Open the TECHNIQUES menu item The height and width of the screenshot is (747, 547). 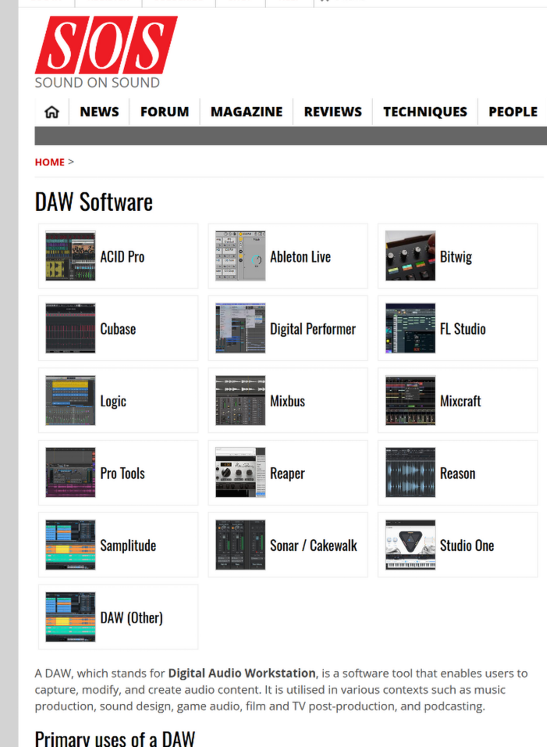(425, 112)
